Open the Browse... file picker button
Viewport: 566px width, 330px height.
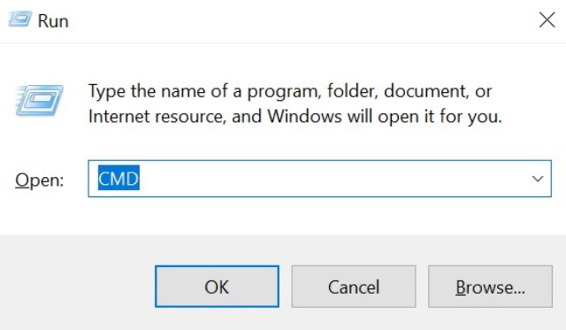pyautogui.click(x=490, y=287)
